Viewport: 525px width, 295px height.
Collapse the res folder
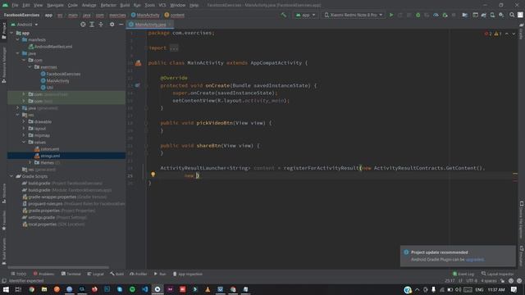click(x=18, y=115)
